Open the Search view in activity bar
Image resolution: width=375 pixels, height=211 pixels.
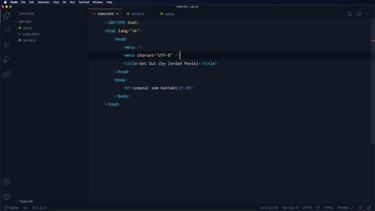click(6, 30)
